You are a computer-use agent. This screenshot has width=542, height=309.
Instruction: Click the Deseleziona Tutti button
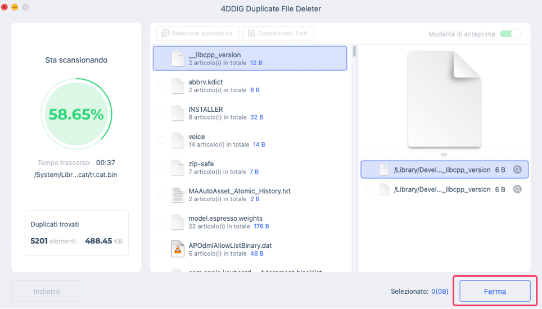pos(278,33)
